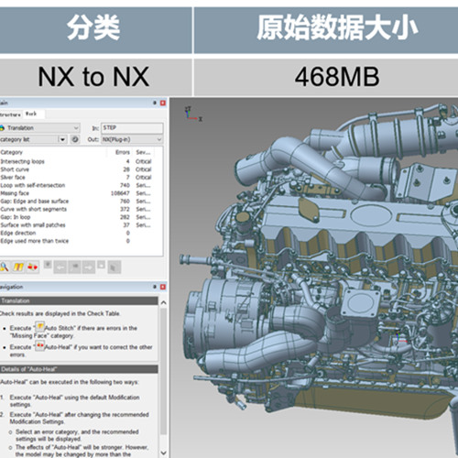Run the Auto Stitch yellow icon
458x458 pixels.
(18, 267)
